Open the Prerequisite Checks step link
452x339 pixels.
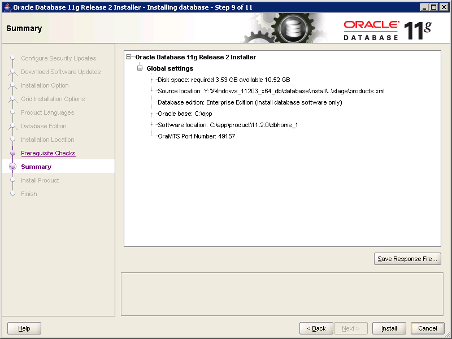(49, 153)
